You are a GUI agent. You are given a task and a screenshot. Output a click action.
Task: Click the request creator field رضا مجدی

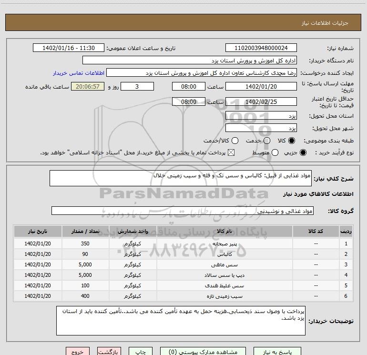[202, 72]
